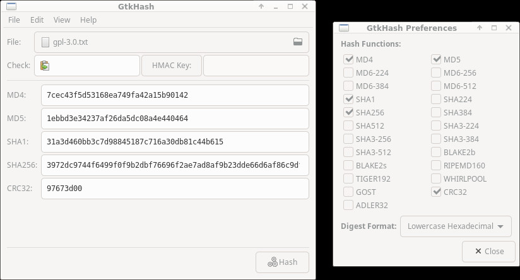Click the paste clipboard icon in Check field
This screenshot has height=280, width=520.
(x=45, y=66)
